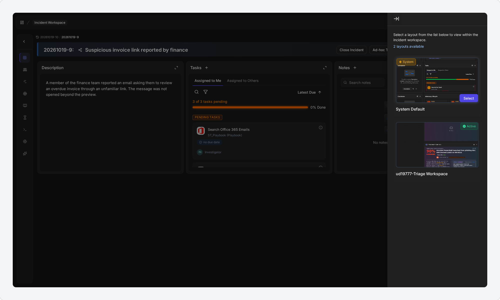Add a new note with plus icon

point(355,68)
